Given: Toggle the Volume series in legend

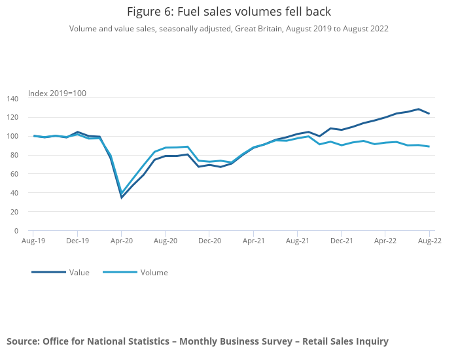Looking at the screenshot, I should pyautogui.click(x=154, y=272).
